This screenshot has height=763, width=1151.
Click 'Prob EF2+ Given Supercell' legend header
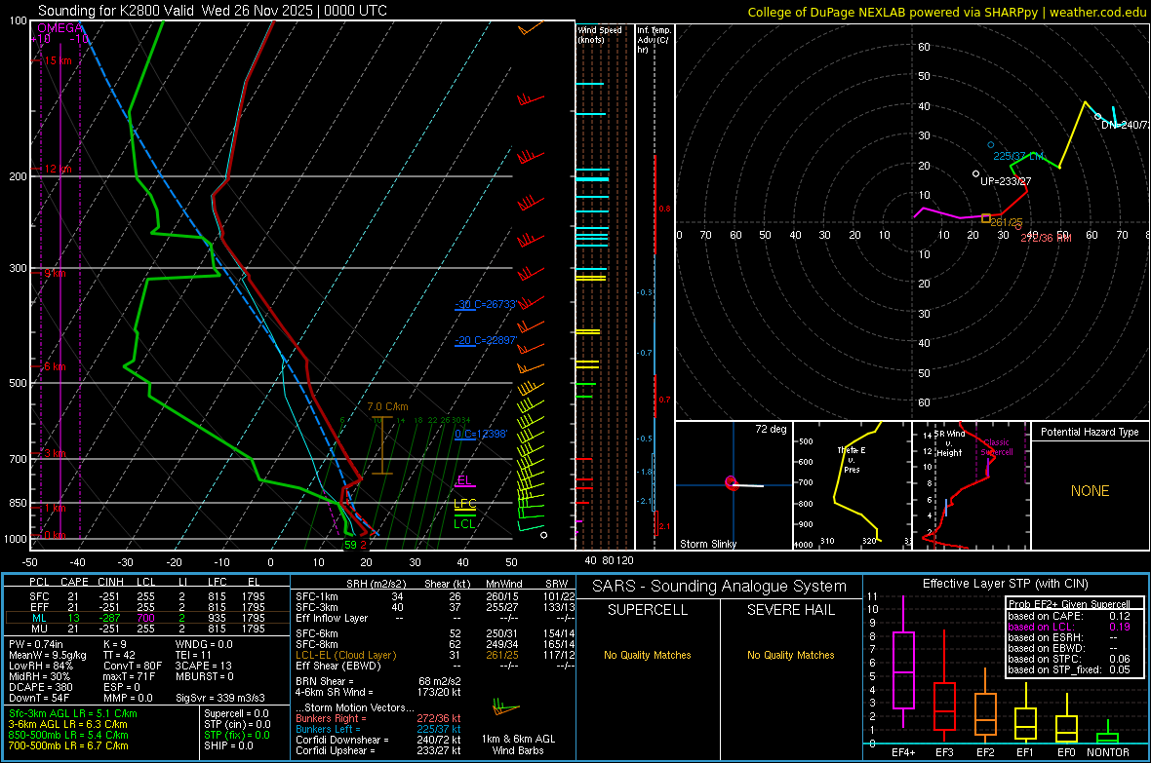pyautogui.click(x=1069, y=604)
